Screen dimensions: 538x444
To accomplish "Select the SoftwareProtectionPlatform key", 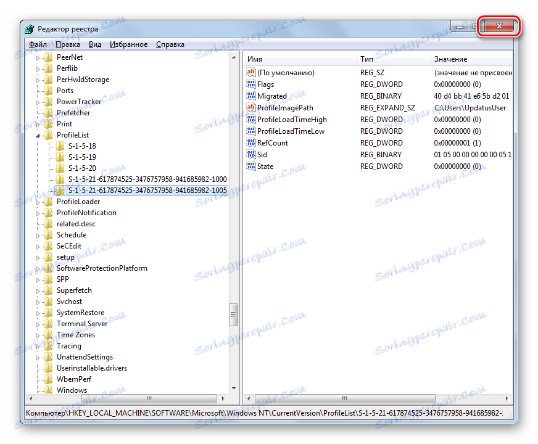I will tap(102, 268).
